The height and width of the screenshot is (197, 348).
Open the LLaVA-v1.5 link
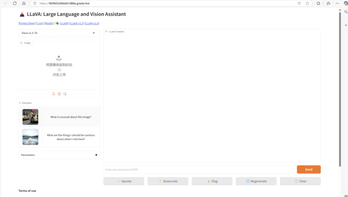point(77,23)
